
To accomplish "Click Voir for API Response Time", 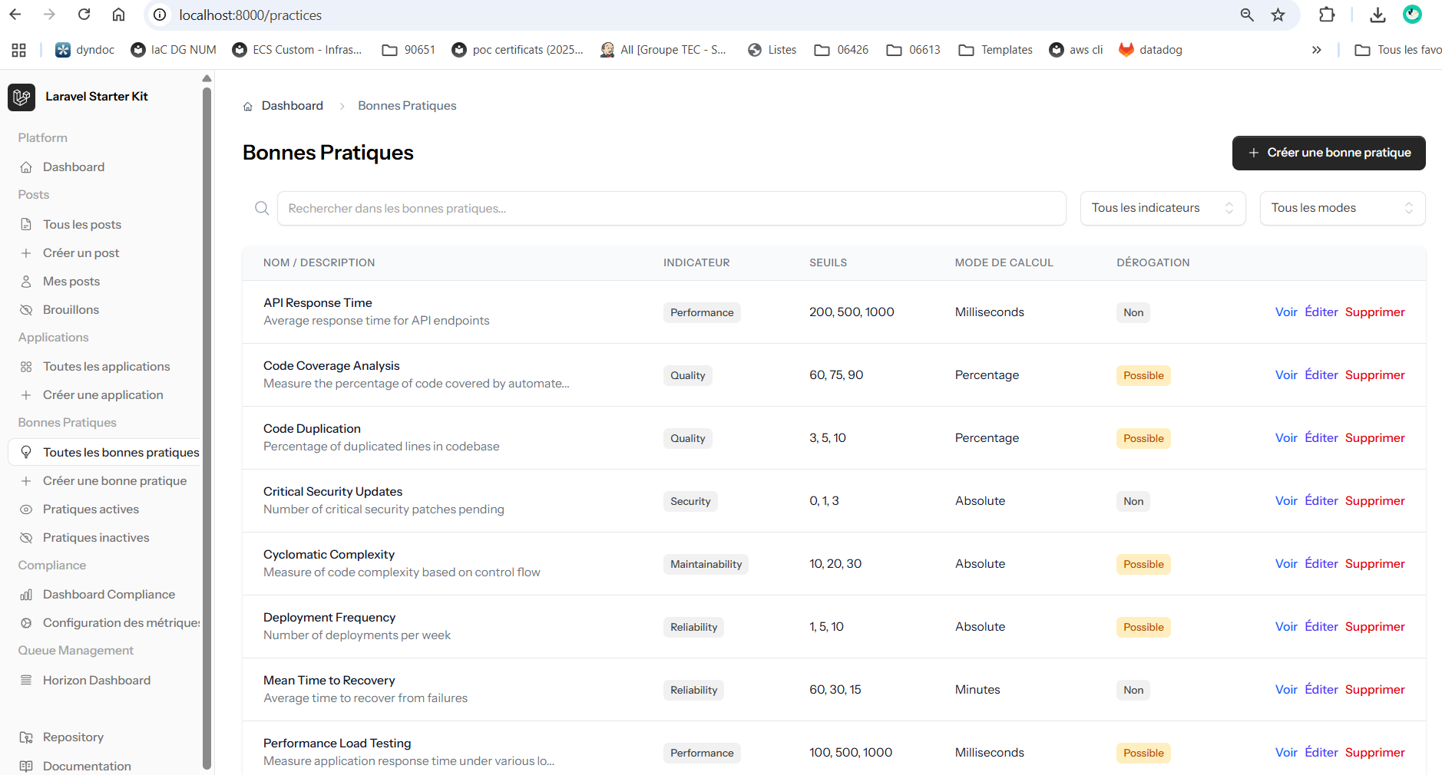I will coord(1286,312).
